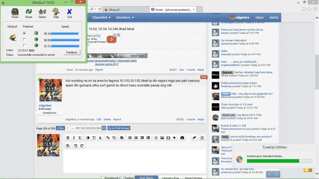Save draft using floppy icon
The width and height of the screenshot is (319, 179).
68,146
